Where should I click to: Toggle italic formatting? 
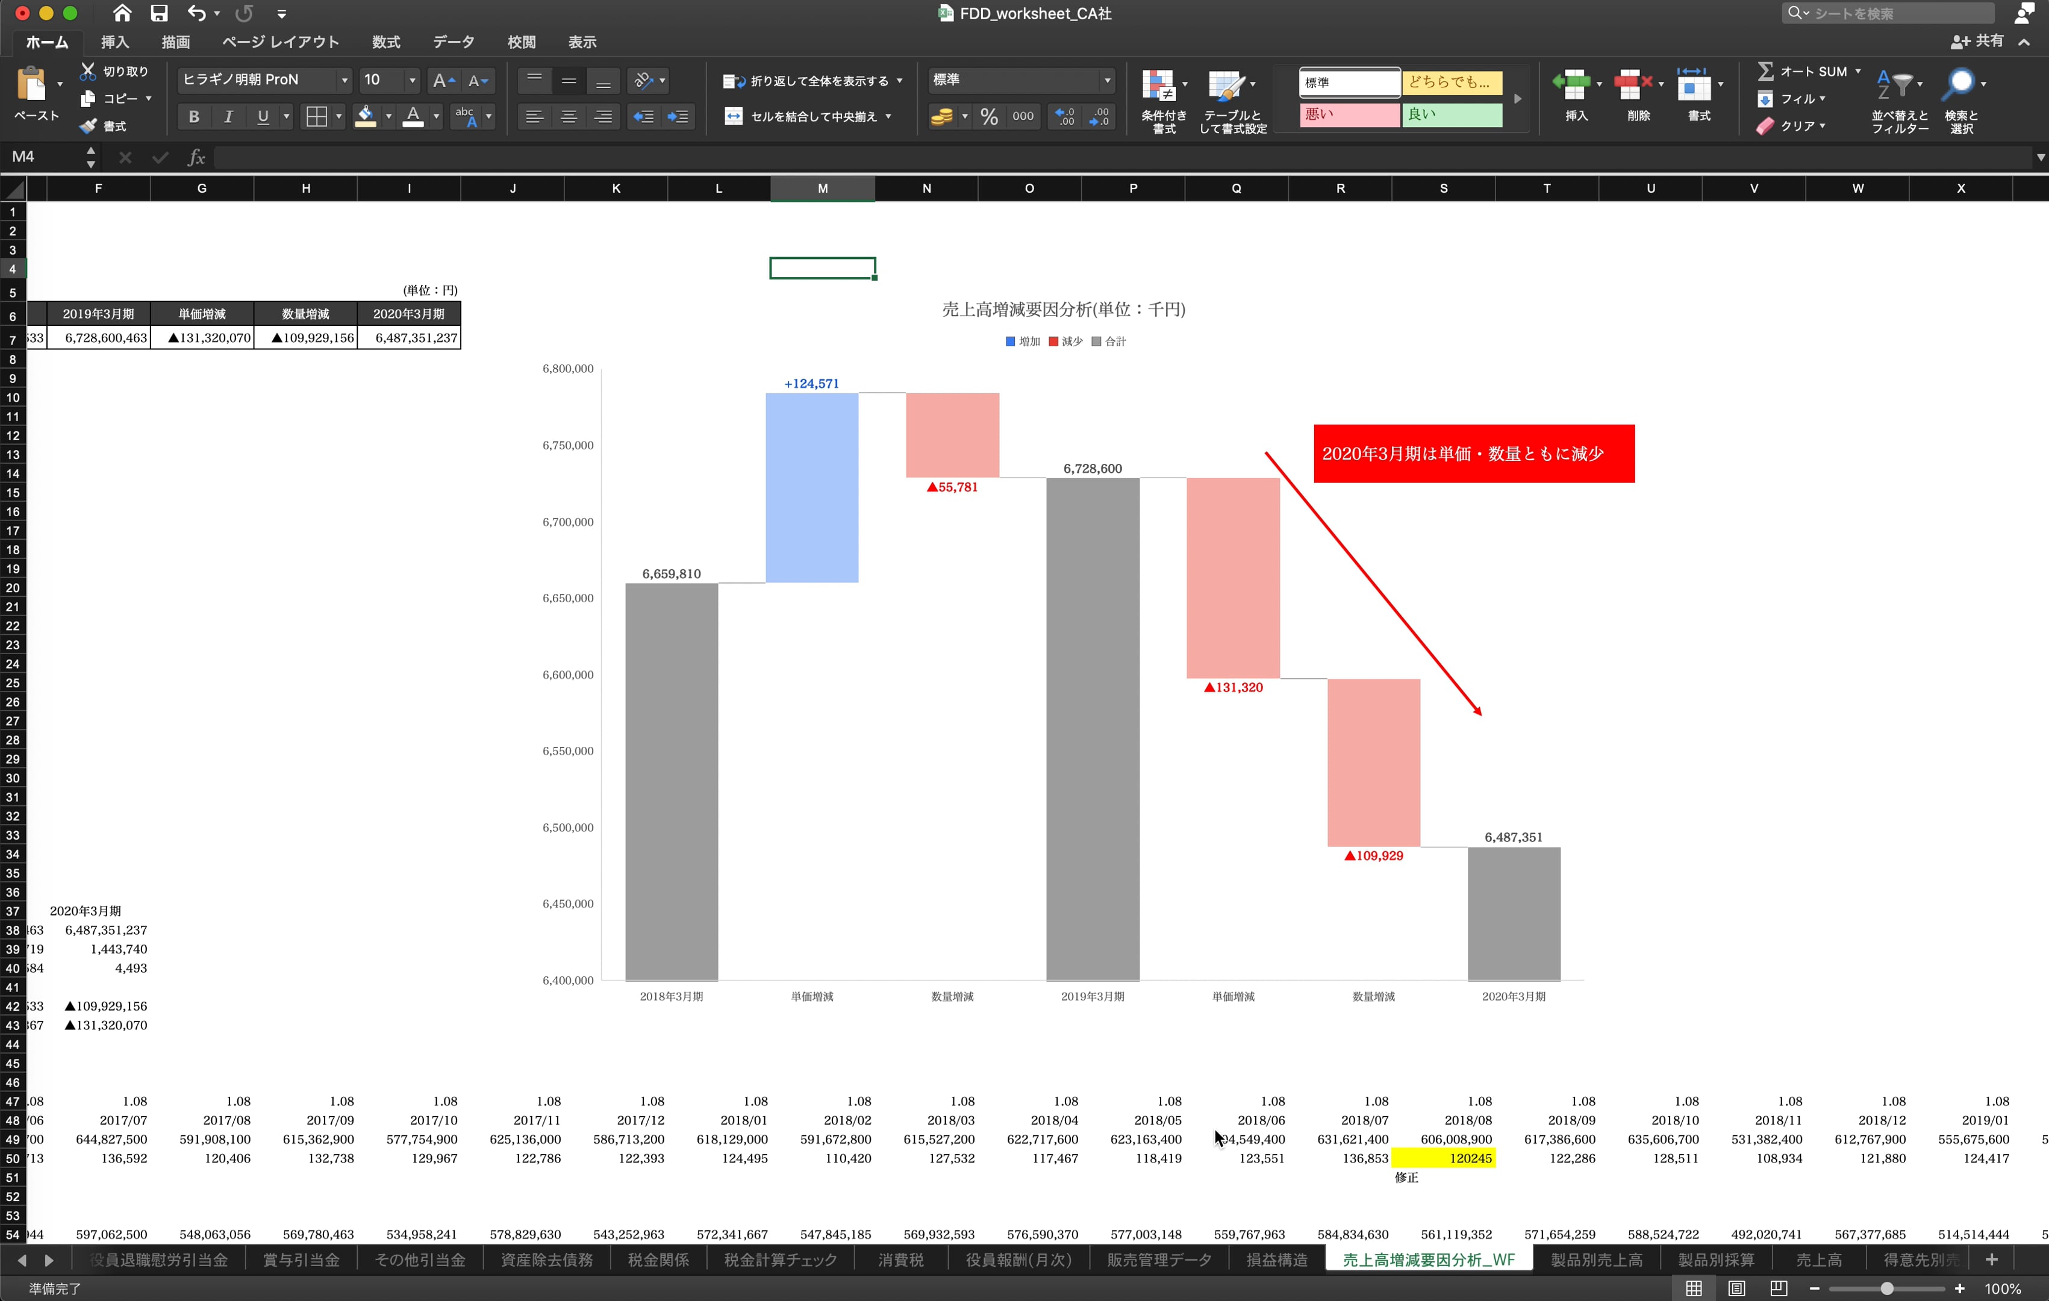click(x=228, y=117)
